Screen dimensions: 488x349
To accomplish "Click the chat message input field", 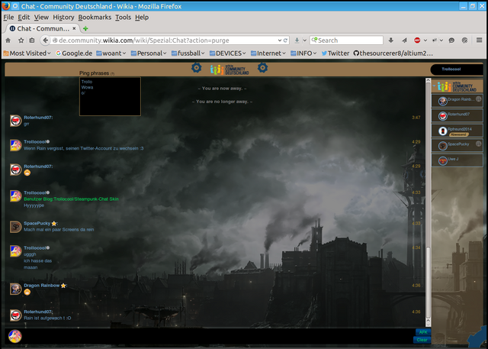I will pyautogui.click(x=218, y=336).
